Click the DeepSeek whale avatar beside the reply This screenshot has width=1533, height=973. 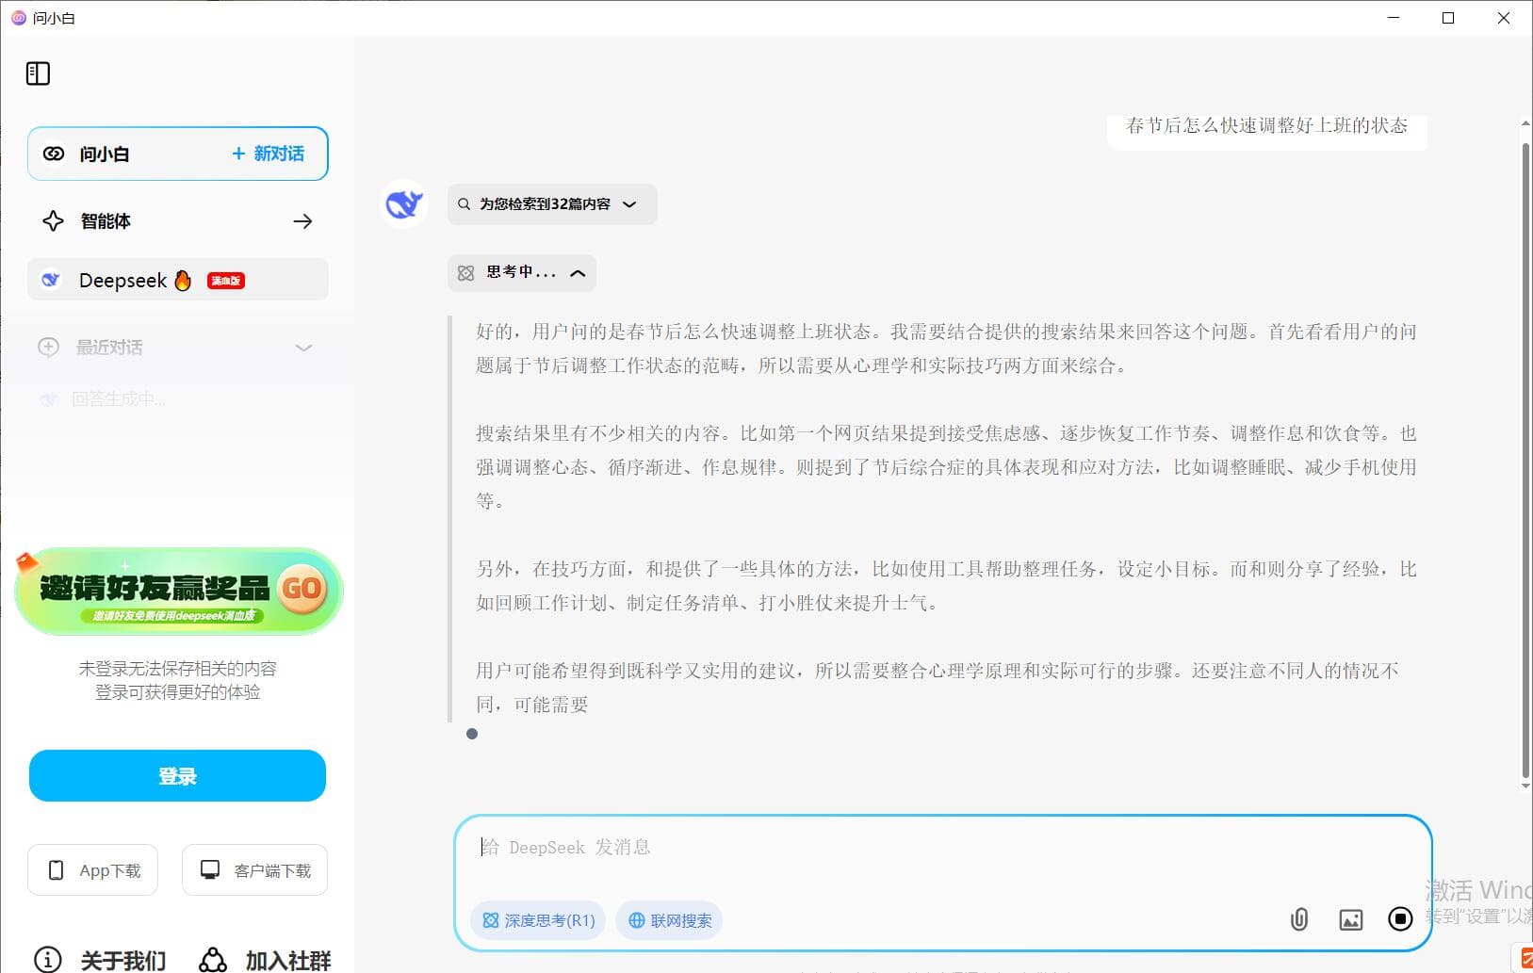pyautogui.click(x=404, y=204)
